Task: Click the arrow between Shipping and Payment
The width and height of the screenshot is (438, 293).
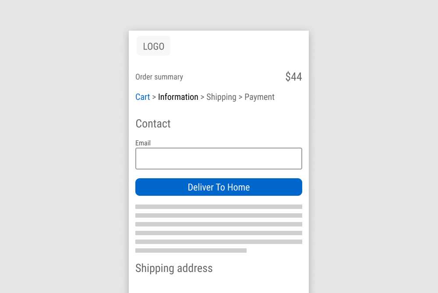Action: coord(240,97)
